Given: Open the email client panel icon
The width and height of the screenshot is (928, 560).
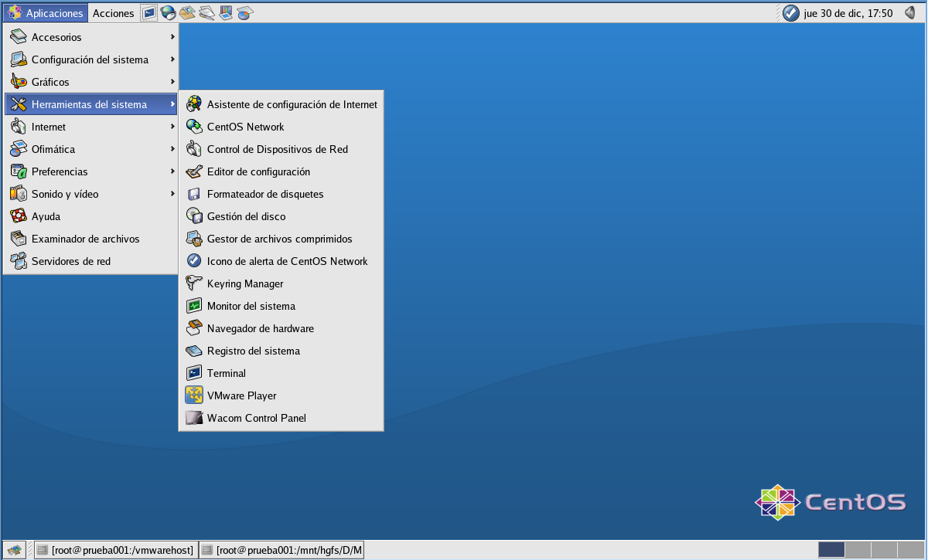Looking at the screenshot, I should pos(187,13).
